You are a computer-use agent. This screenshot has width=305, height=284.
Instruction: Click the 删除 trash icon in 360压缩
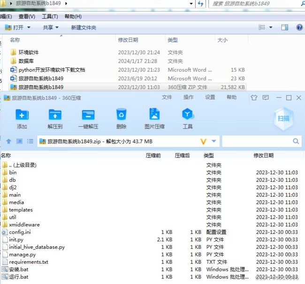pos(121,114)
